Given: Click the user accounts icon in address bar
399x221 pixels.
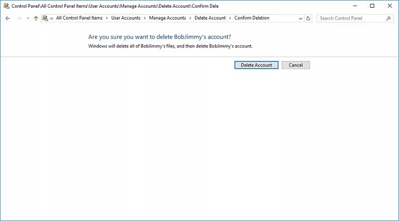Looking at the screenshot, I should [45, 18].
